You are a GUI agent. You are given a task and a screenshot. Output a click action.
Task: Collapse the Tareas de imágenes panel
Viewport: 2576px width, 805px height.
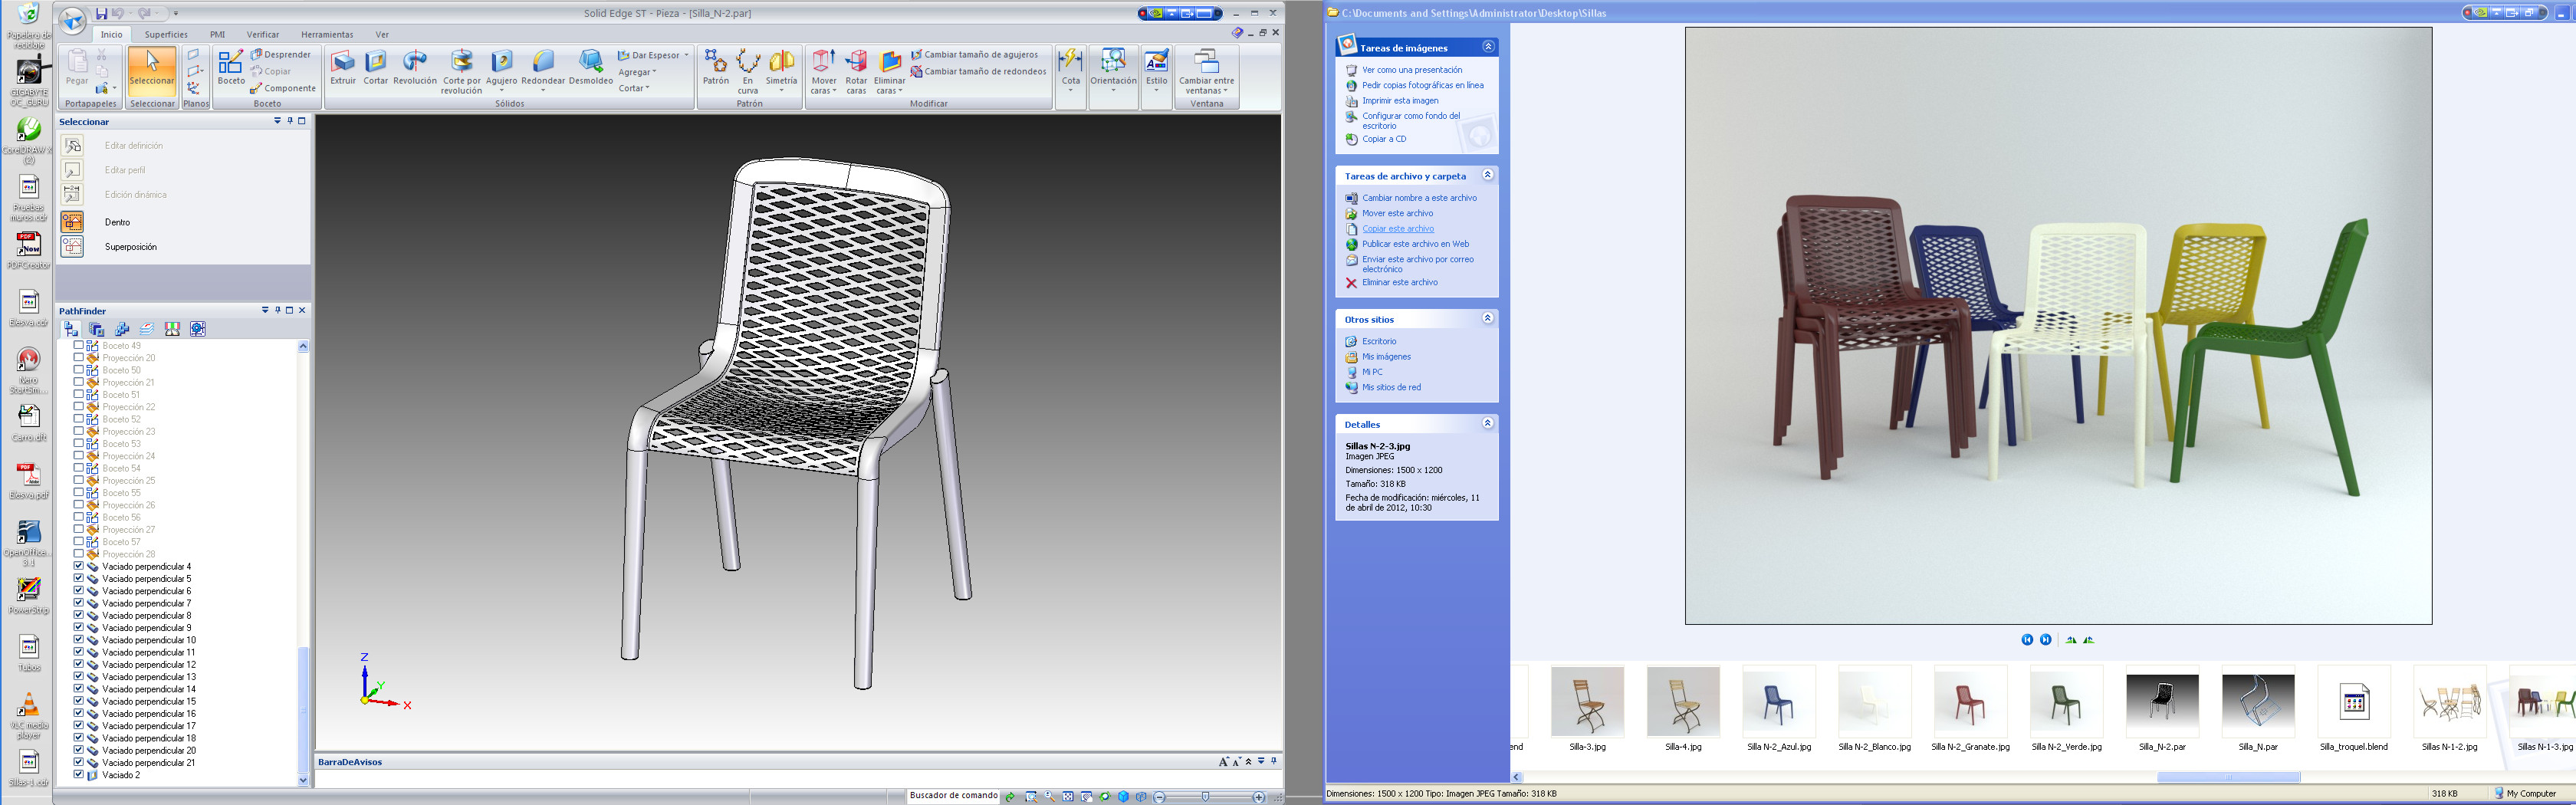1487,47
